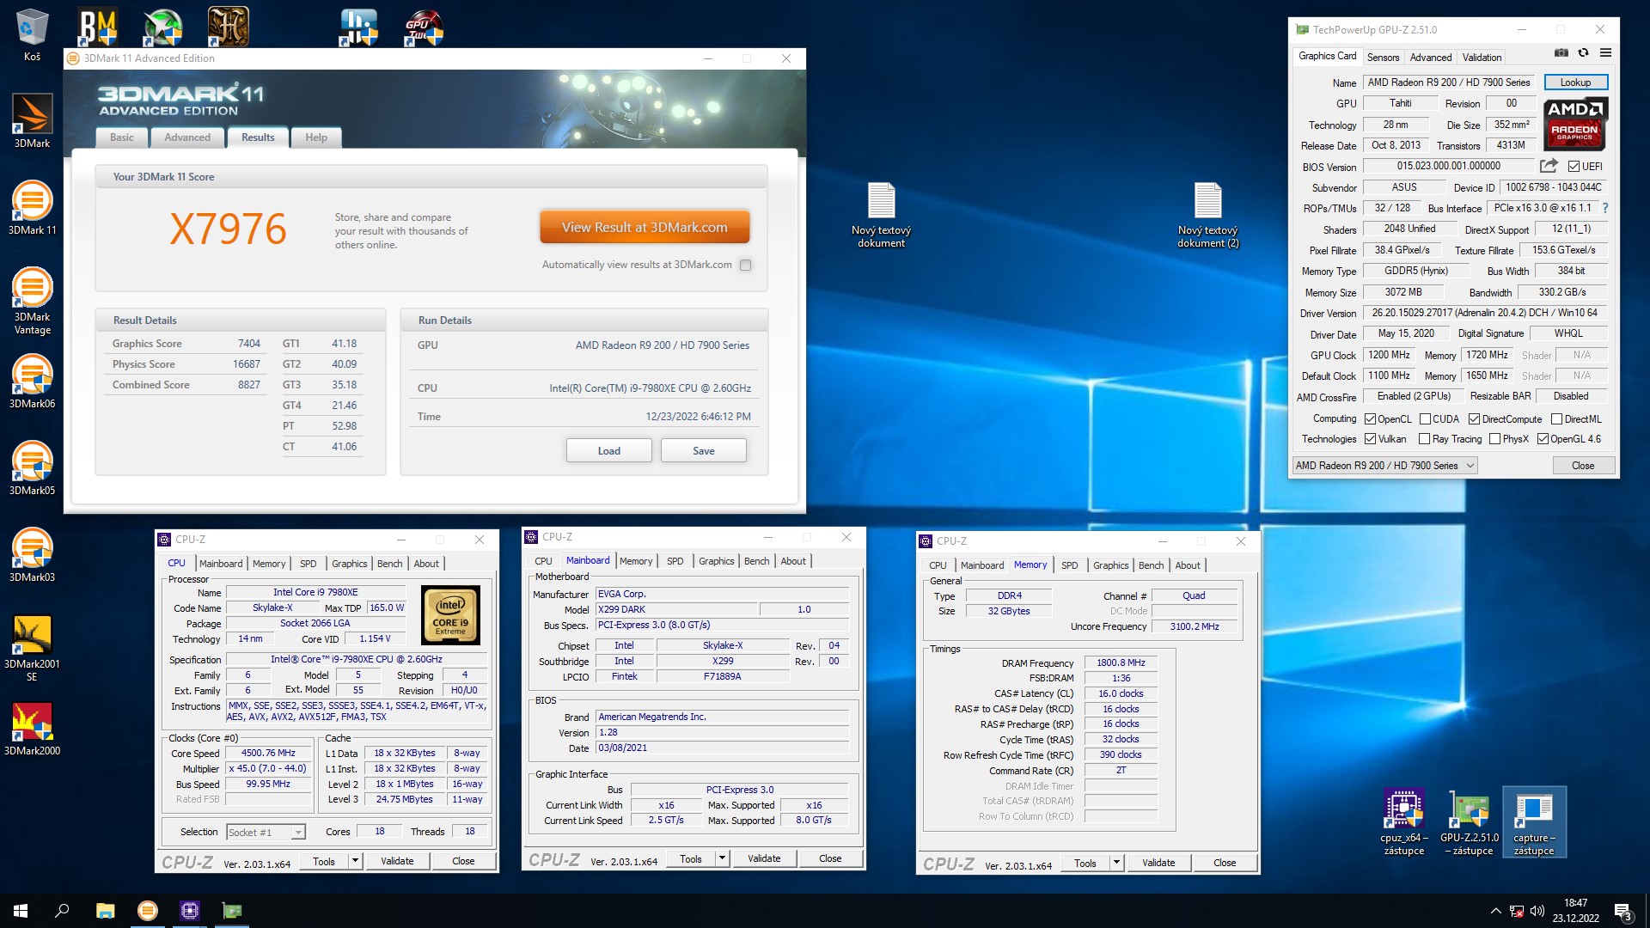The height and width of the screenshot is (928, 1650).
Task: Open GPU-Z hamburger menu icon
Action: [1605, 53]
